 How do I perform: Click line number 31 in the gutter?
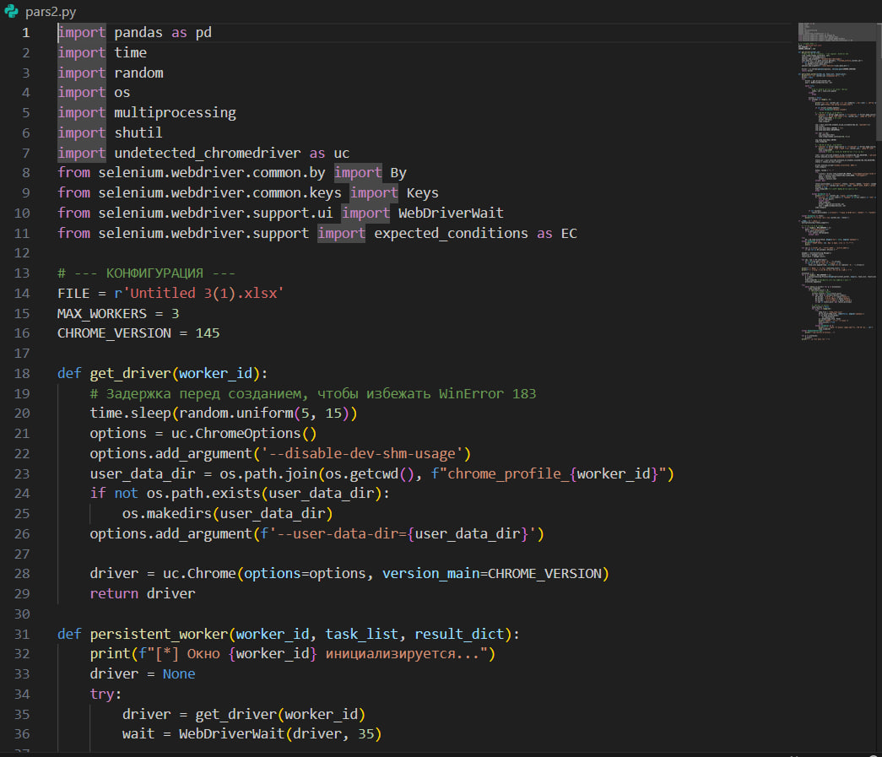tap(22, 635)
